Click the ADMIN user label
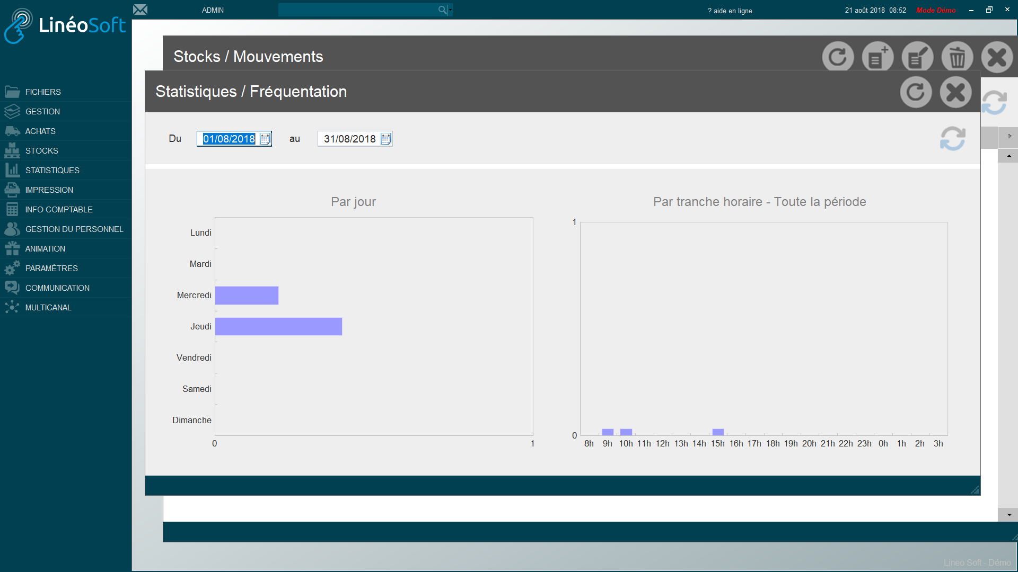This screenshot has height=572, width=1018. coord(213,10)
